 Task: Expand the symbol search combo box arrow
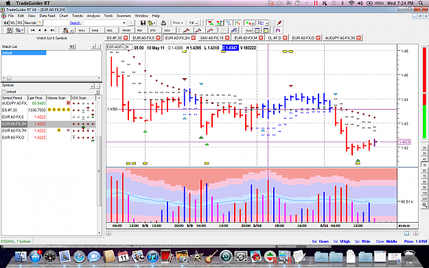coord(124,23)
